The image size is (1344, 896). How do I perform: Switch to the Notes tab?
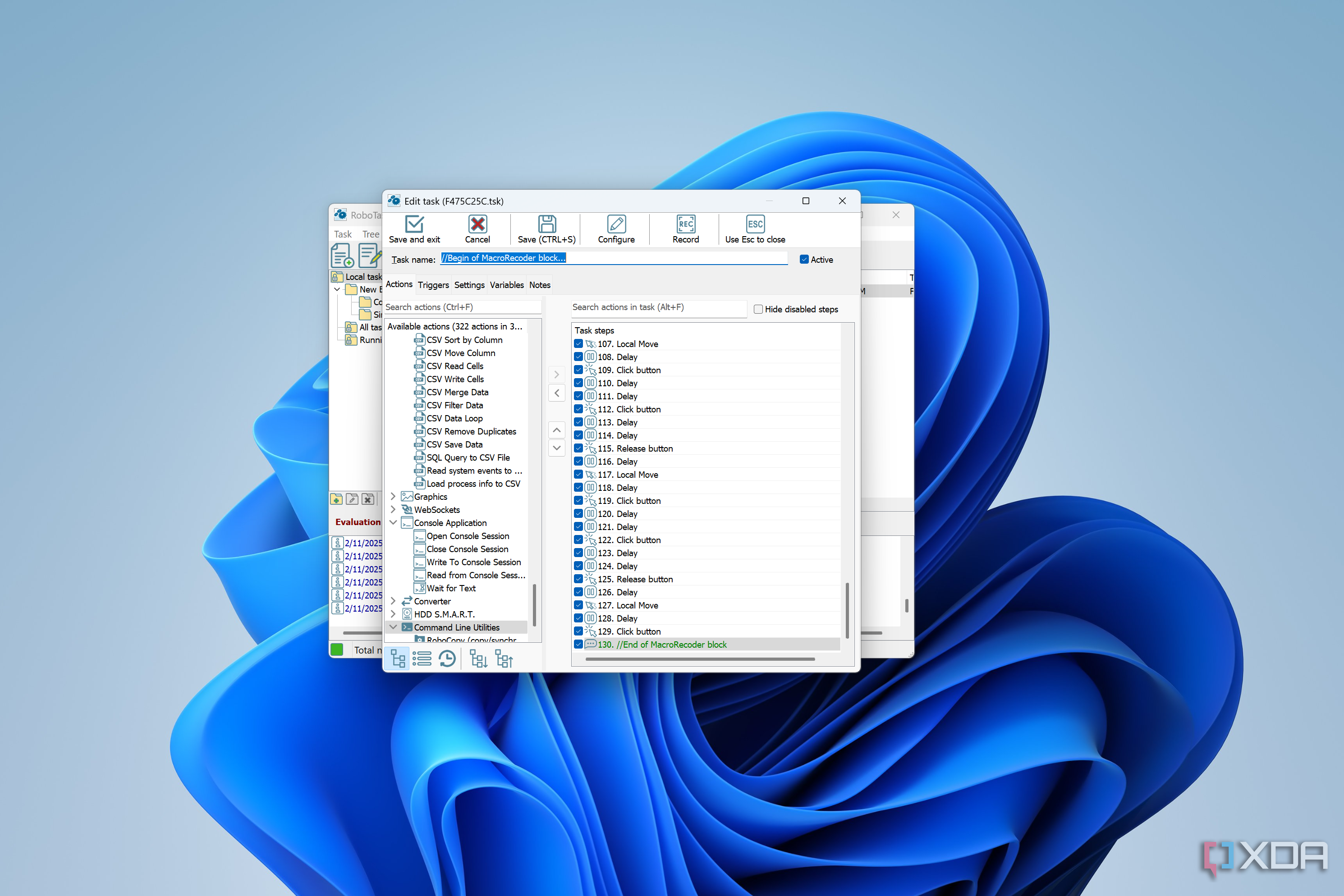coord(540,284)
